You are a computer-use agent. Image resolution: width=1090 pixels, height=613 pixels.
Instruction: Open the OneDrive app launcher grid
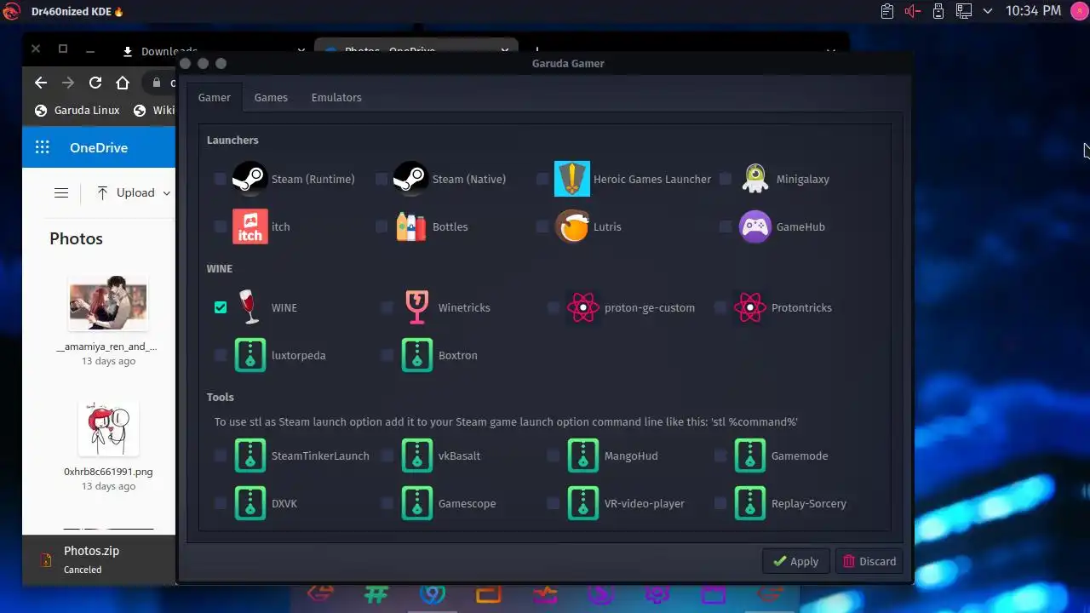coord(43,147)
